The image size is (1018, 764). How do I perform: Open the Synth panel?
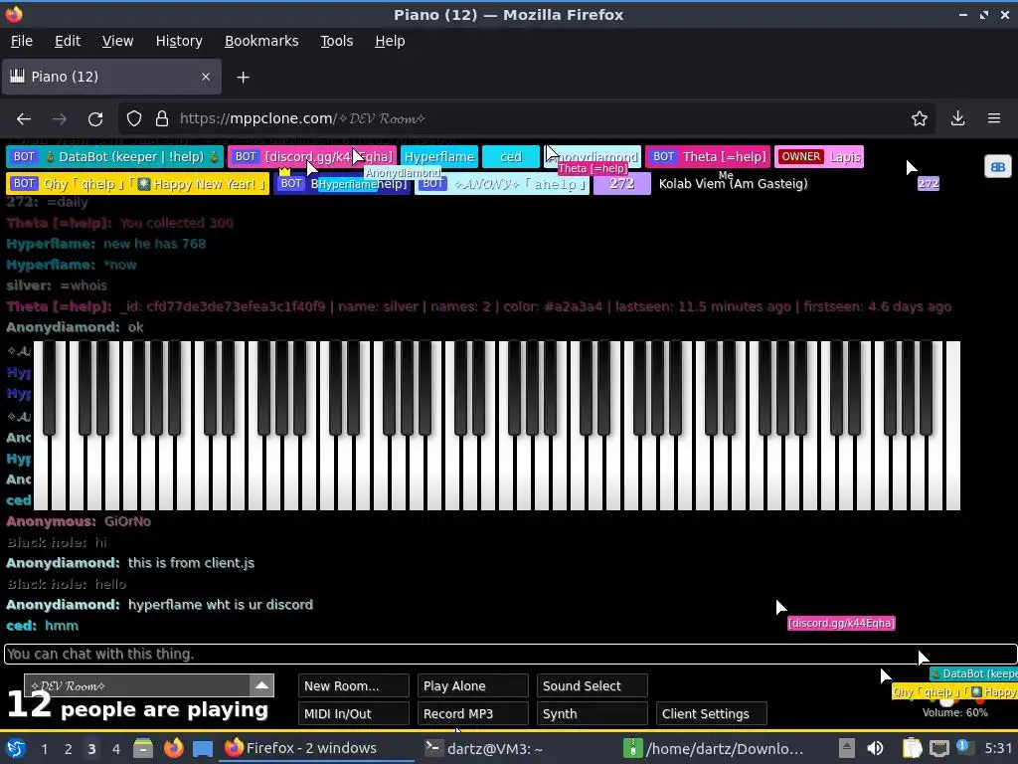coord(593,713)
